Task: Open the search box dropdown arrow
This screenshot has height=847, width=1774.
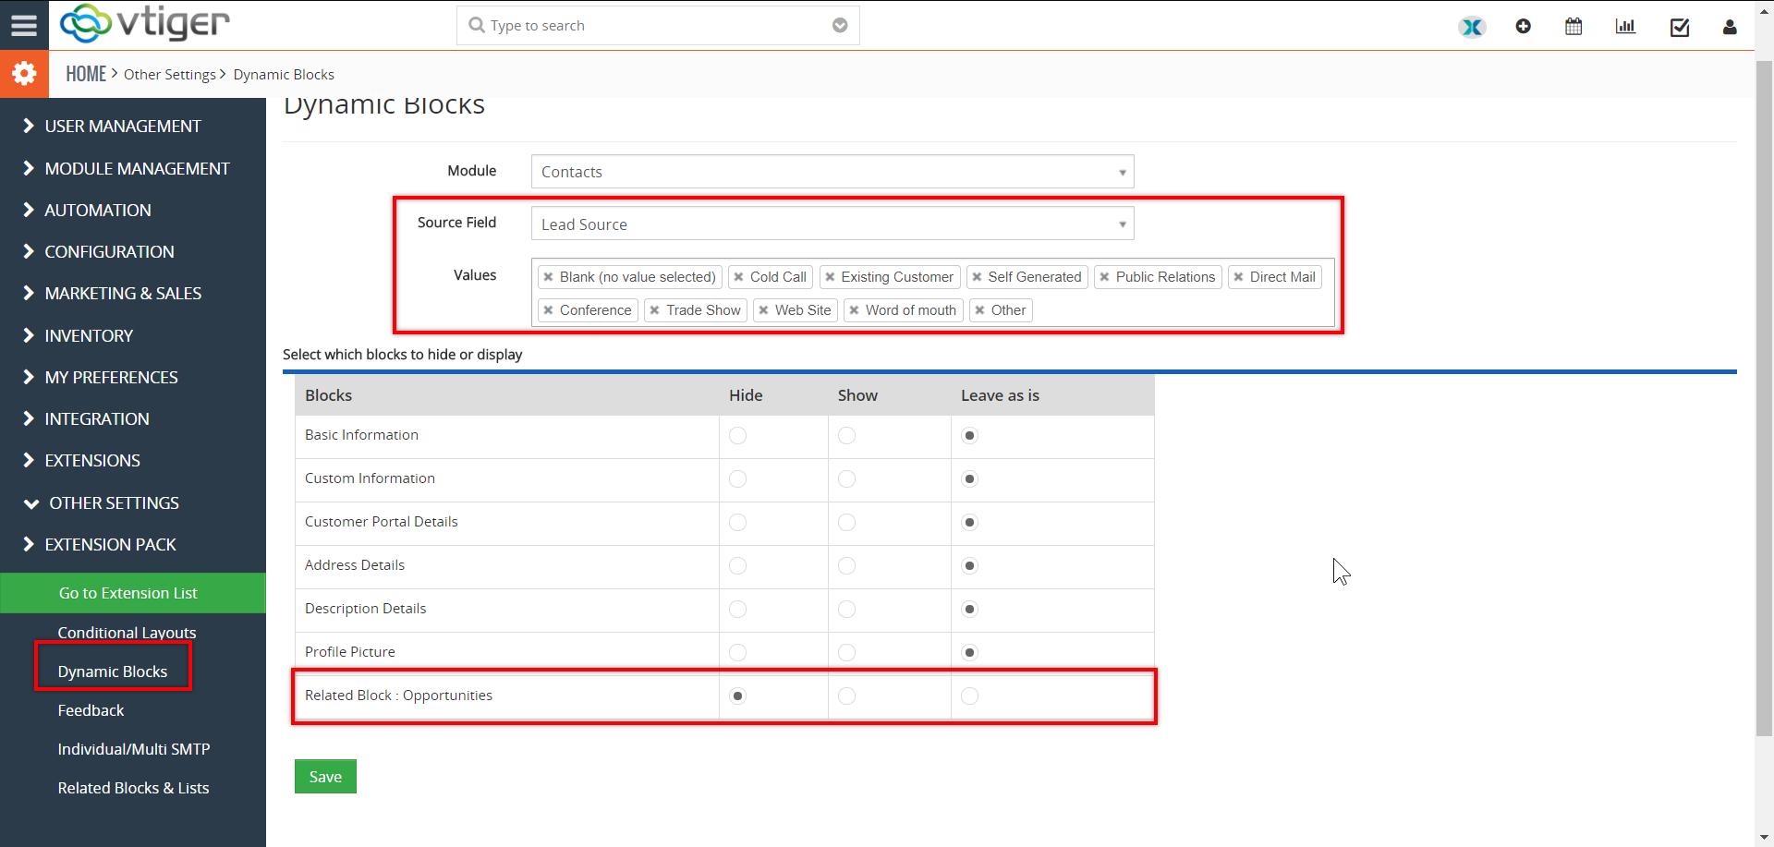Action: tap(840, 25)
